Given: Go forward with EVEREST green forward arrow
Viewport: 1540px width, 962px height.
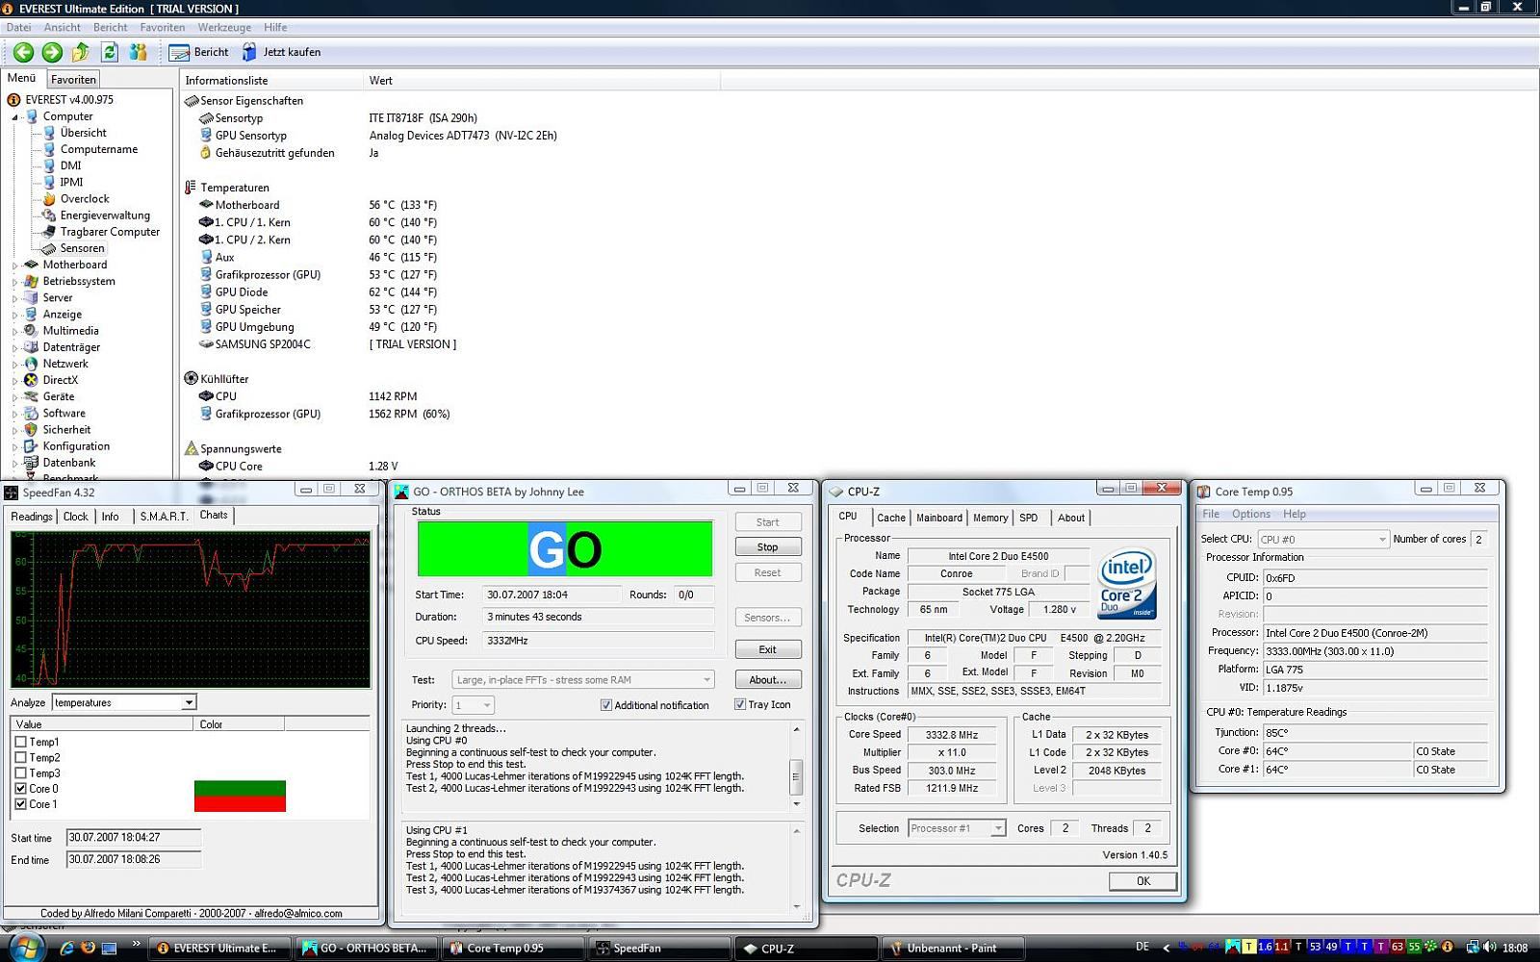Looking at the screenshot, I should click(52, 52).
